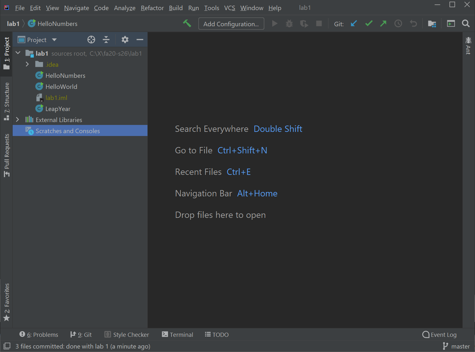The width and height of the screenshot is (475, 352).
Task: Push commits with green arrow icon
Action: click(383, 23)
